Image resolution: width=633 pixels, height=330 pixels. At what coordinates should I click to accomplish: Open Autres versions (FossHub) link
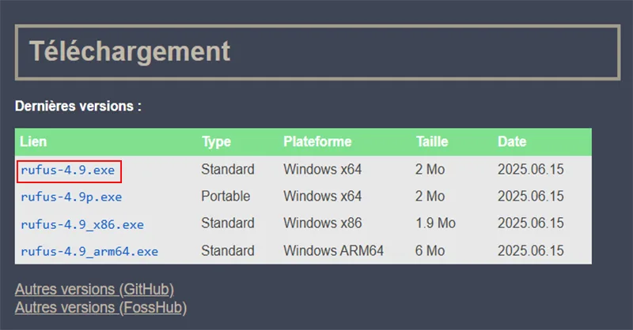pyautogui.click(x=101, y=307)
